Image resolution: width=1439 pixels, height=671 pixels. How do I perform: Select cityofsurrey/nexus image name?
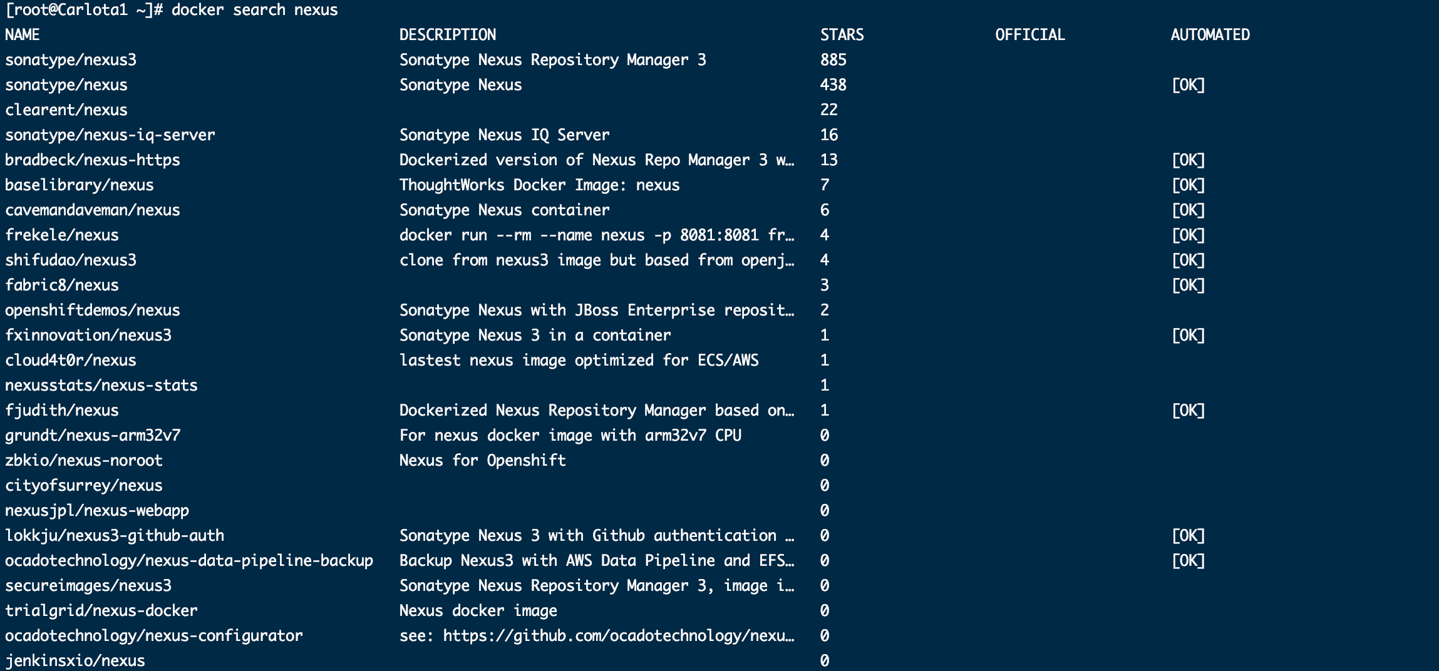click(x=84, y=486)
